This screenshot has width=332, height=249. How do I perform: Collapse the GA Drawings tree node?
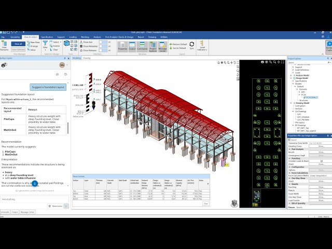coord(293,112)
